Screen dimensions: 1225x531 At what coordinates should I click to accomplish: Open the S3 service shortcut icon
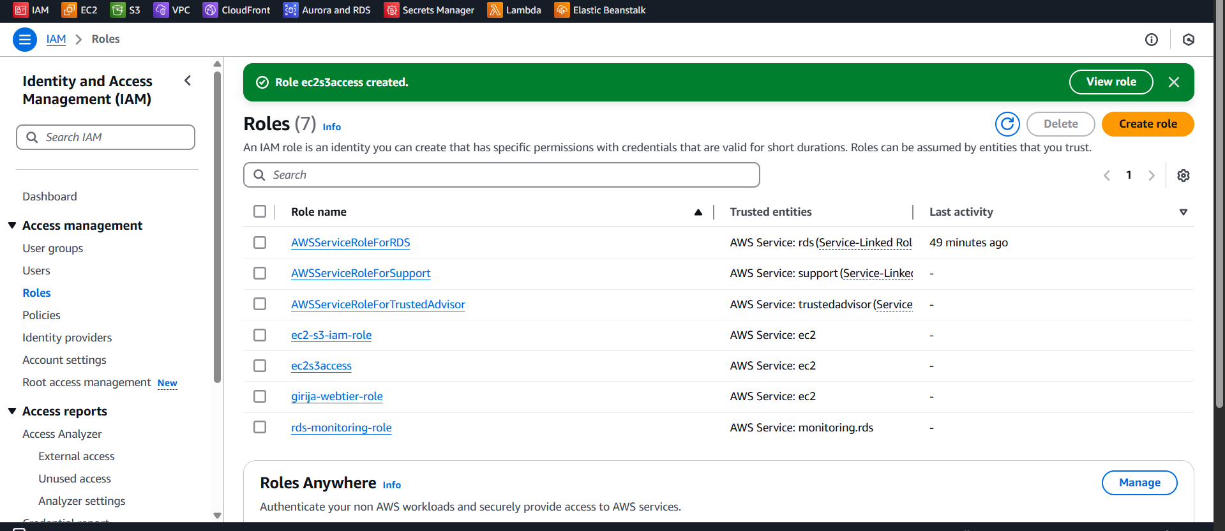(x=117, y=10)
